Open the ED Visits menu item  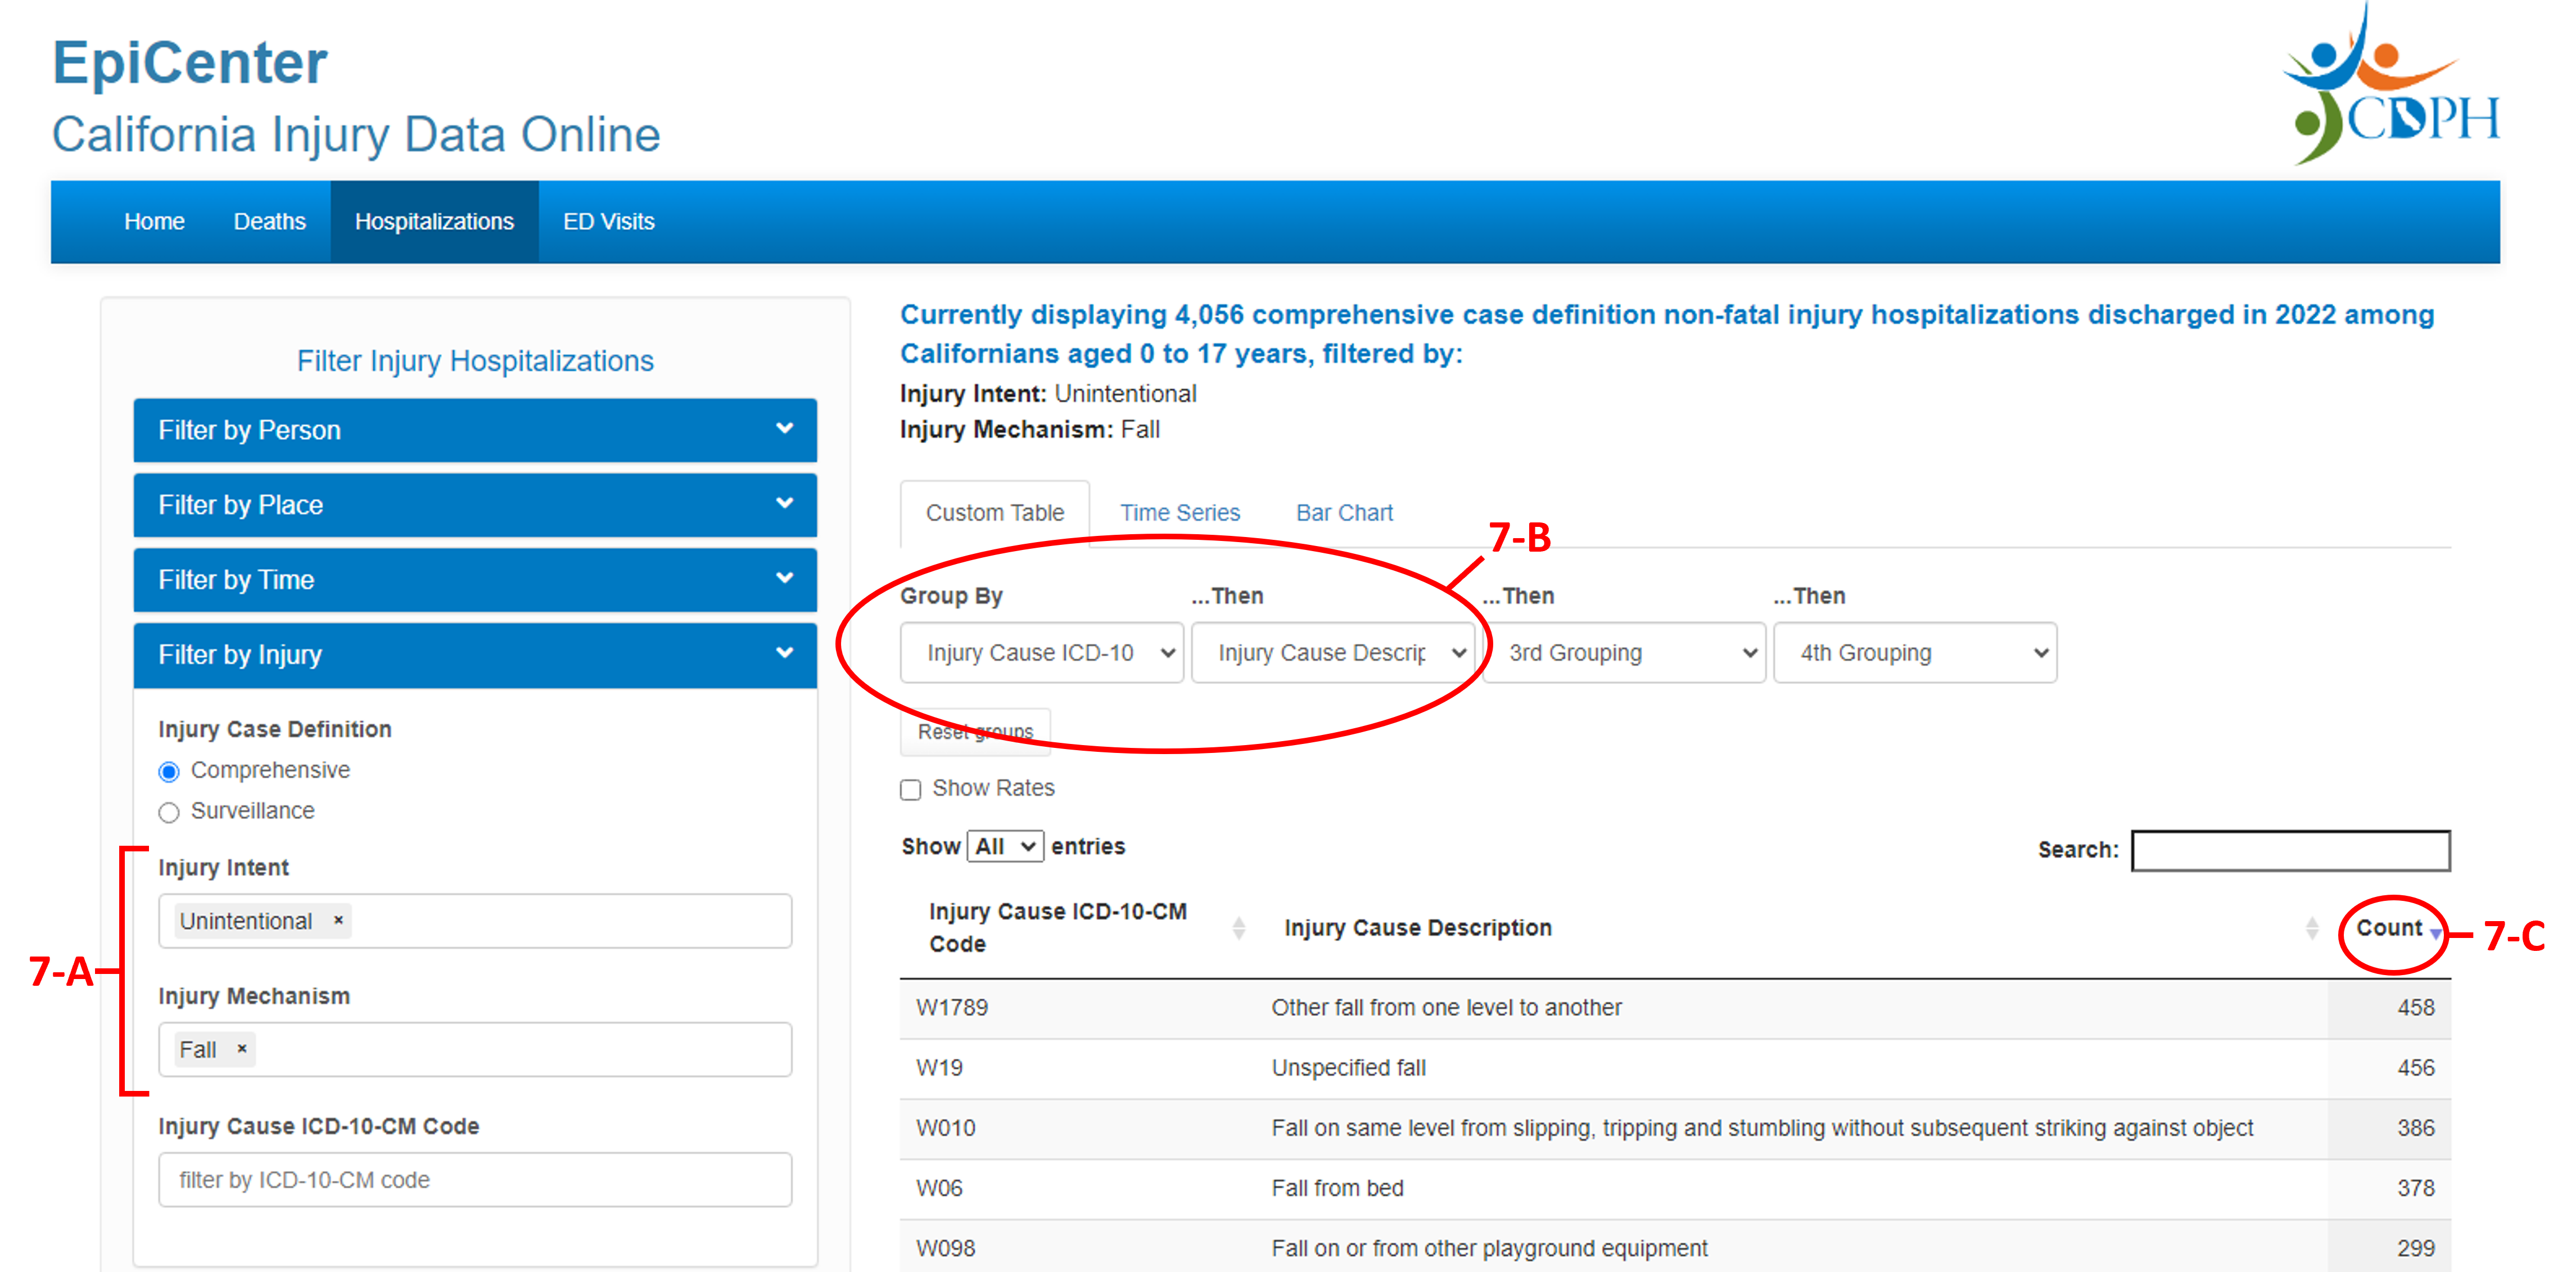tap(608, 222)
